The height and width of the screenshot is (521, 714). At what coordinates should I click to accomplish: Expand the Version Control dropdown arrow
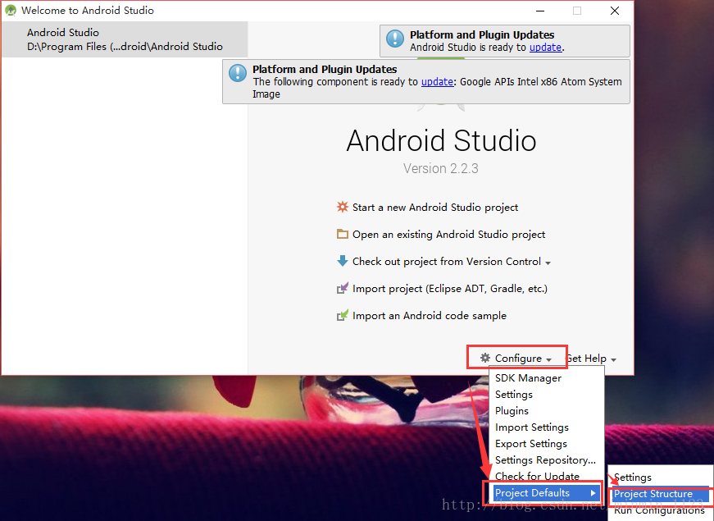548,263
